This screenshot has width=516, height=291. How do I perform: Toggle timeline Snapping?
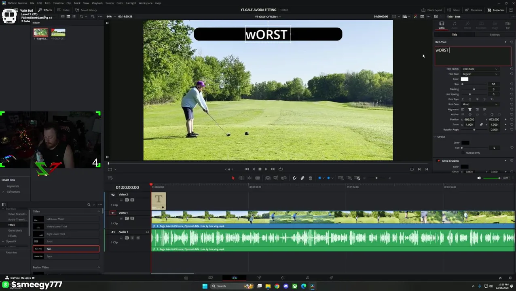[294, 178]
